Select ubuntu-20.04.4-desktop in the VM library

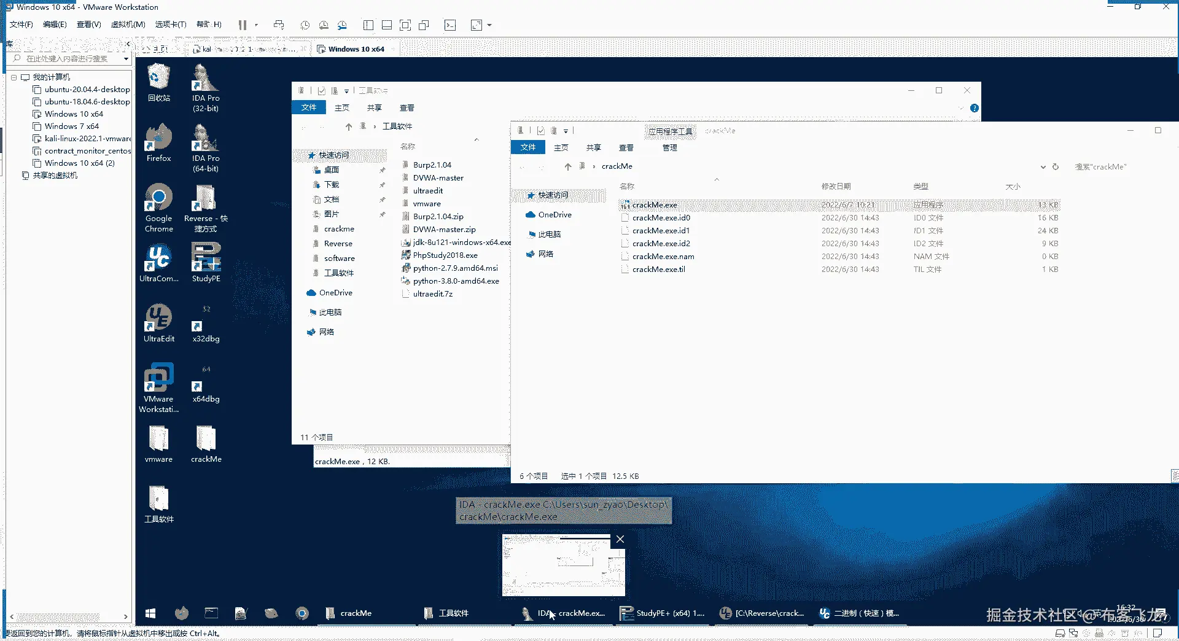pos(87,90)
